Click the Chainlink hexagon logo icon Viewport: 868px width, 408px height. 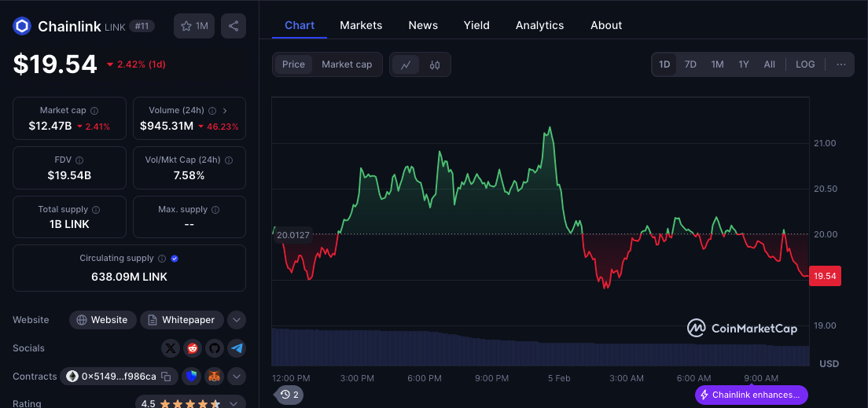click(x=22, y=26)
